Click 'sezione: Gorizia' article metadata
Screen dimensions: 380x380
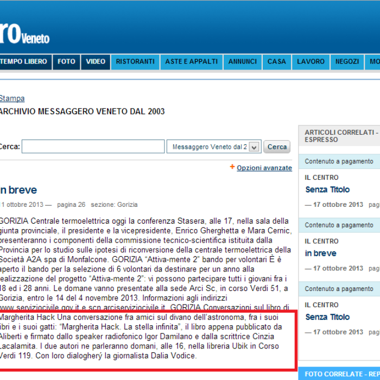pos(114,205)
